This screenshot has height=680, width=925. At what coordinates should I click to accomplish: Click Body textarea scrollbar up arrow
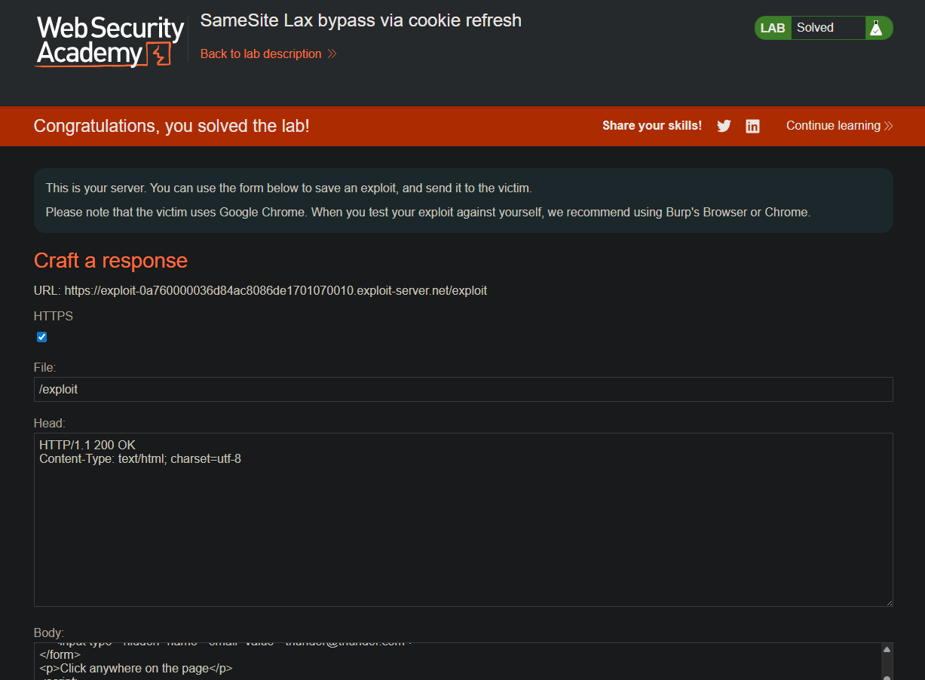[887, 649]
